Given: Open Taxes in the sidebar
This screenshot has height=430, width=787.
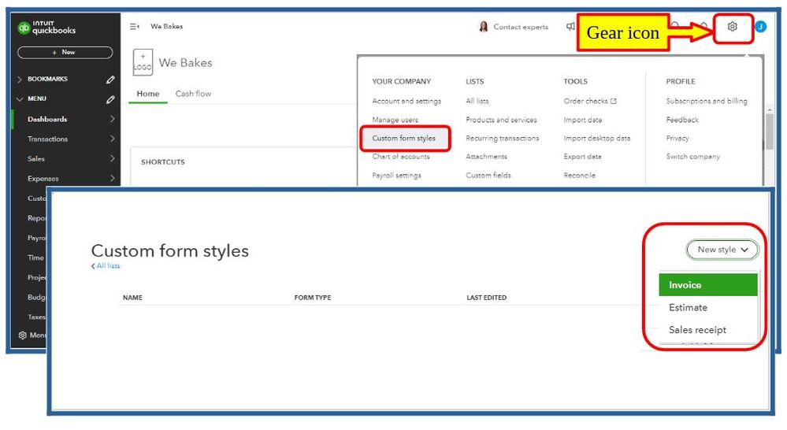Looking at the screenshot, I should pyautogui.click(x=37, y=317).
